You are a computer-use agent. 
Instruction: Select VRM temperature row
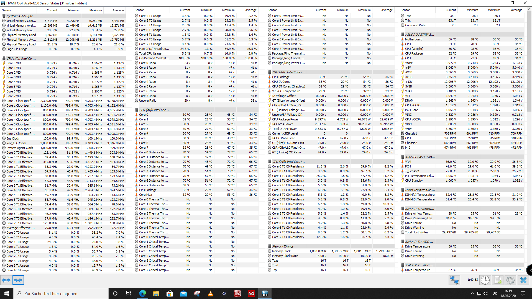click(x=463, y=162)
